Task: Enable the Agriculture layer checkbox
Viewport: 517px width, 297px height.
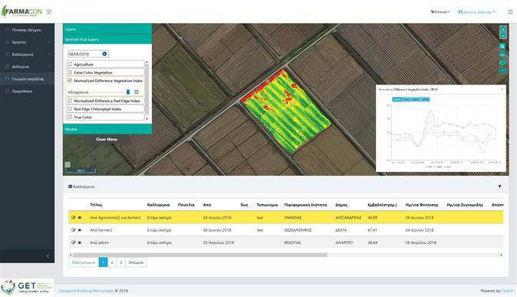Action: (x=70, y=64)
